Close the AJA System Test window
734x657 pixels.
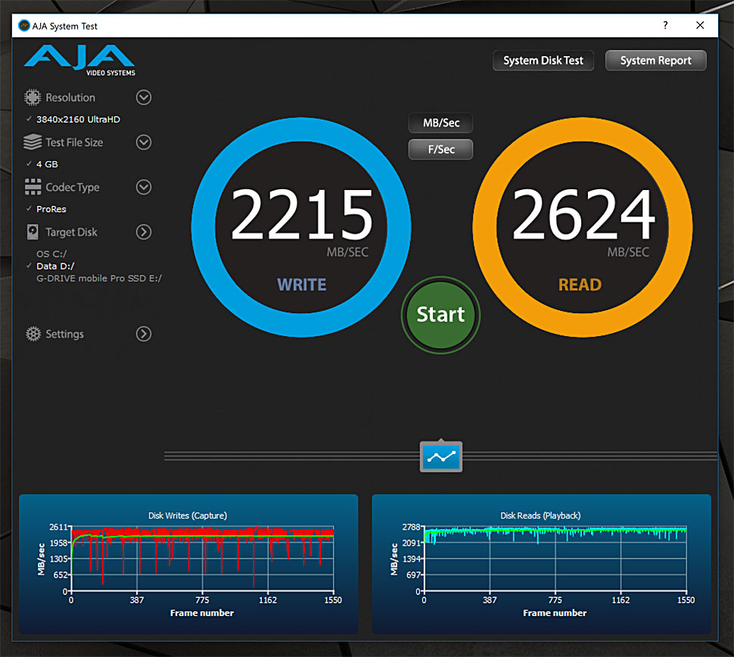(700, 25)
